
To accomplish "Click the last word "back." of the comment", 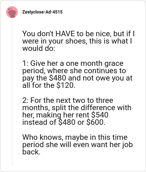I will [31, 152].
